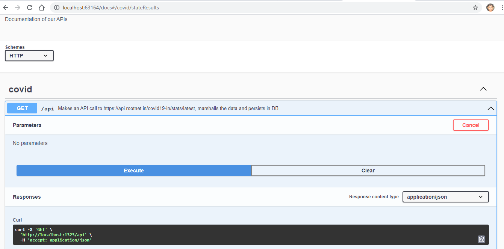
Task: Open the Response content type dropdown
Action: pos(445,196)
